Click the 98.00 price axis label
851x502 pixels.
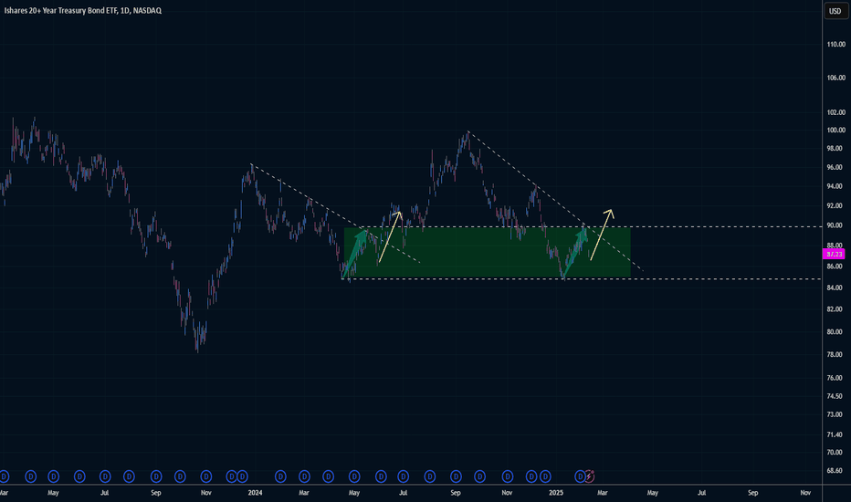[835, 148]
